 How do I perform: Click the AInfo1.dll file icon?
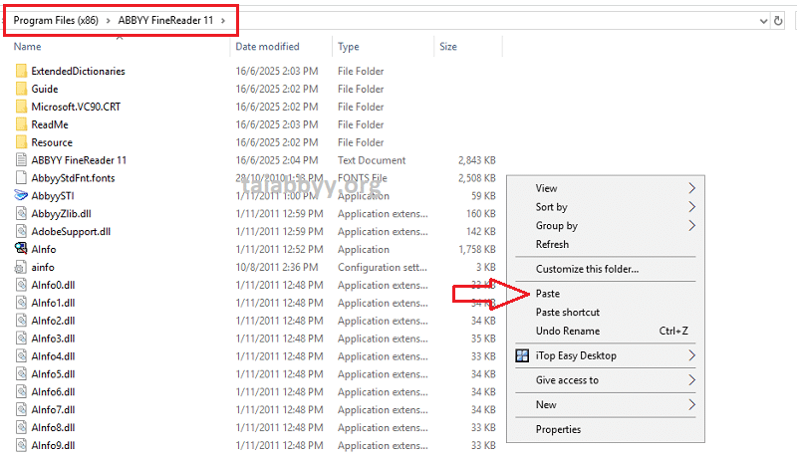tap(21, 303)
